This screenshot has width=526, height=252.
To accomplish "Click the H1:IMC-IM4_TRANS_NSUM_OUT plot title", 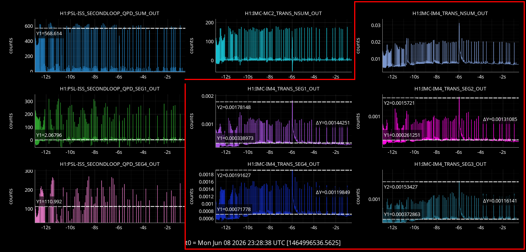I will pos(450,13).
